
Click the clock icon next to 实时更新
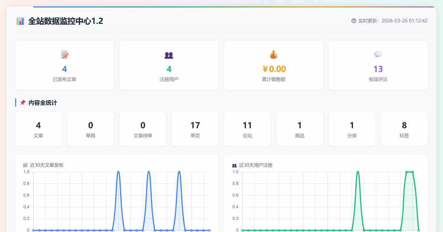pos(353,20)
